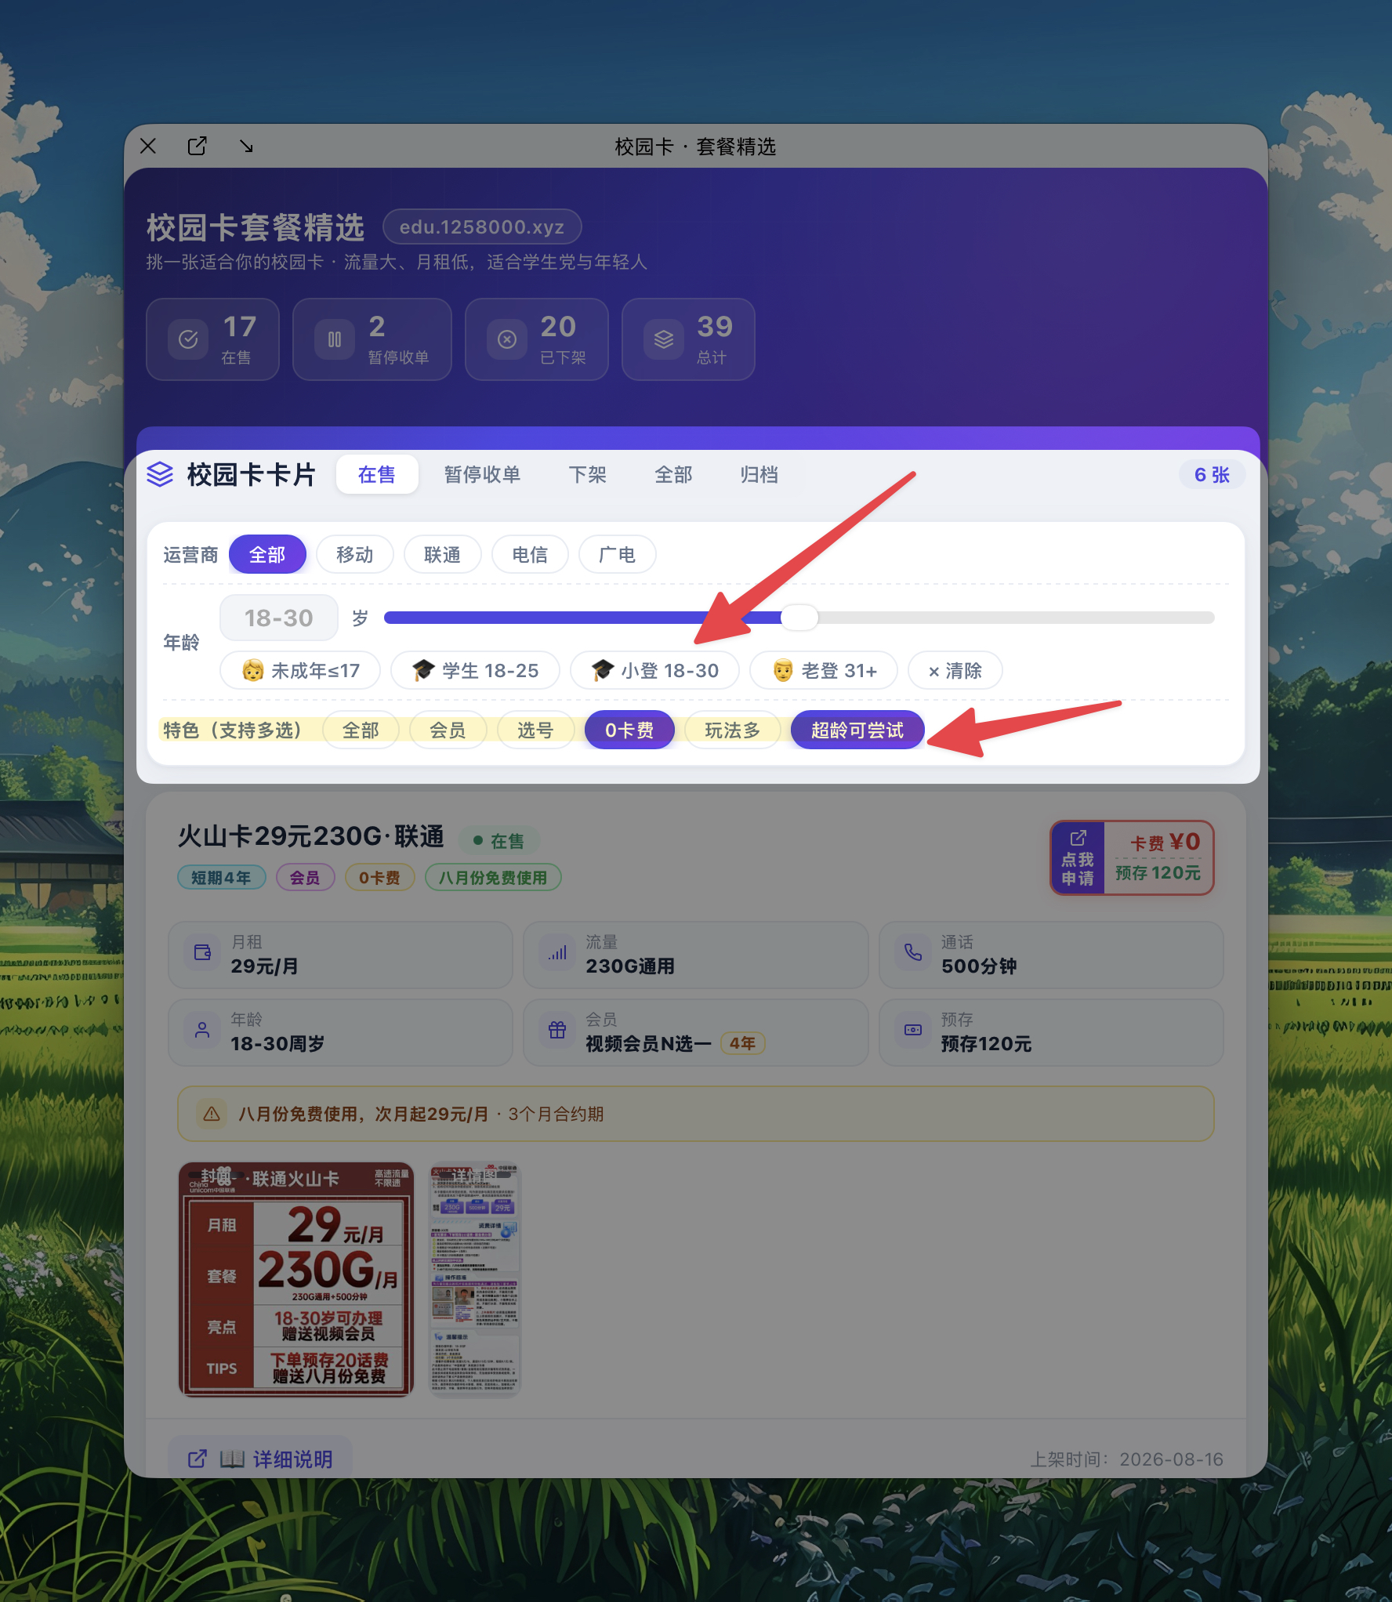Clear the age filter with 清除
Viewport: 1392px width, 1602px height.
click(955, 671)
